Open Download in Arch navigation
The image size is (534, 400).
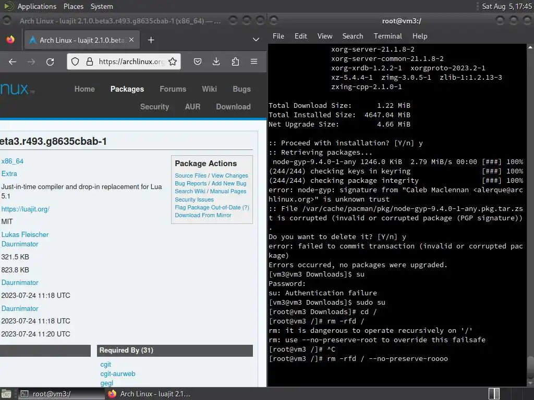click(x=233, y=107)
